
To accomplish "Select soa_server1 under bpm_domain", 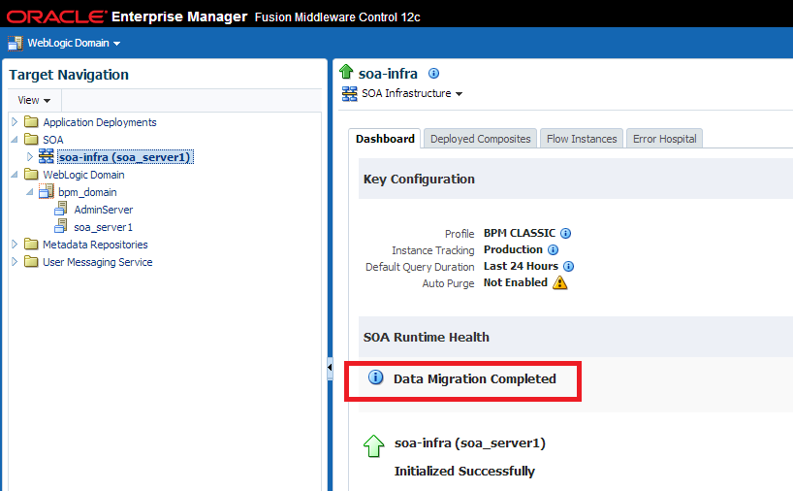I will click(103, 227).
